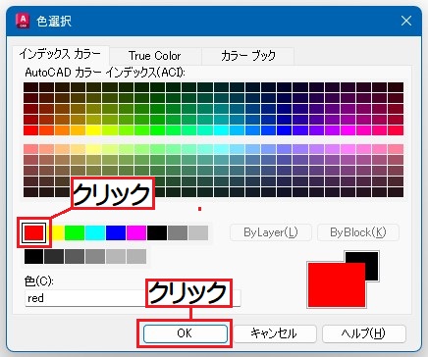Pick the green standard color swatch
This screenshot has width=428, height=357.
(75, 232)
